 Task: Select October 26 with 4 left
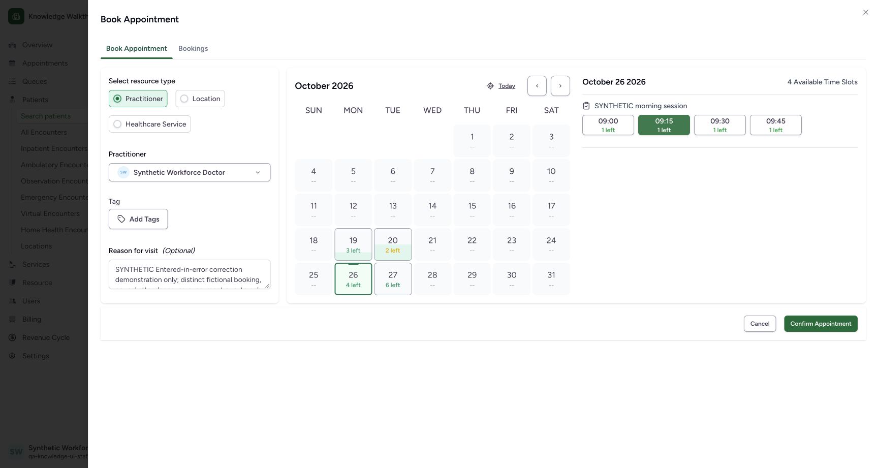click(x=353, y=279)
